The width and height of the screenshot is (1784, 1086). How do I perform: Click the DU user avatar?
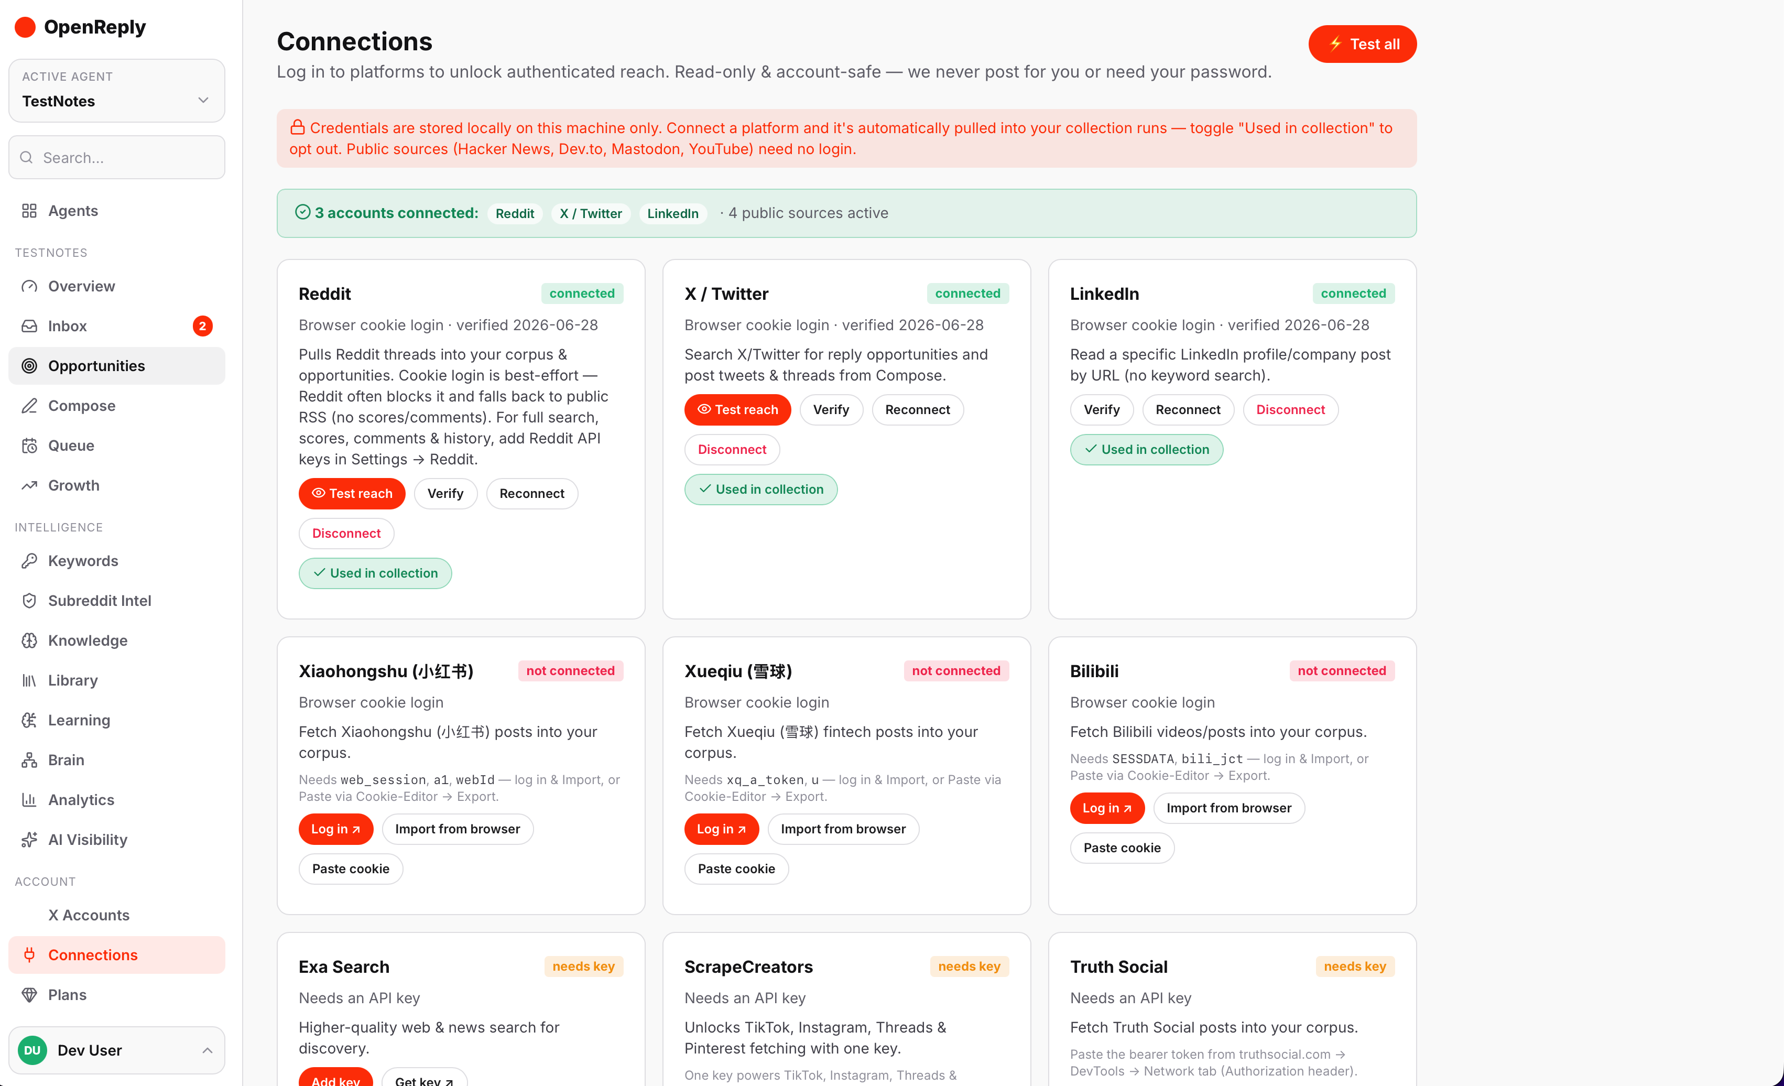coord(32,1050)
